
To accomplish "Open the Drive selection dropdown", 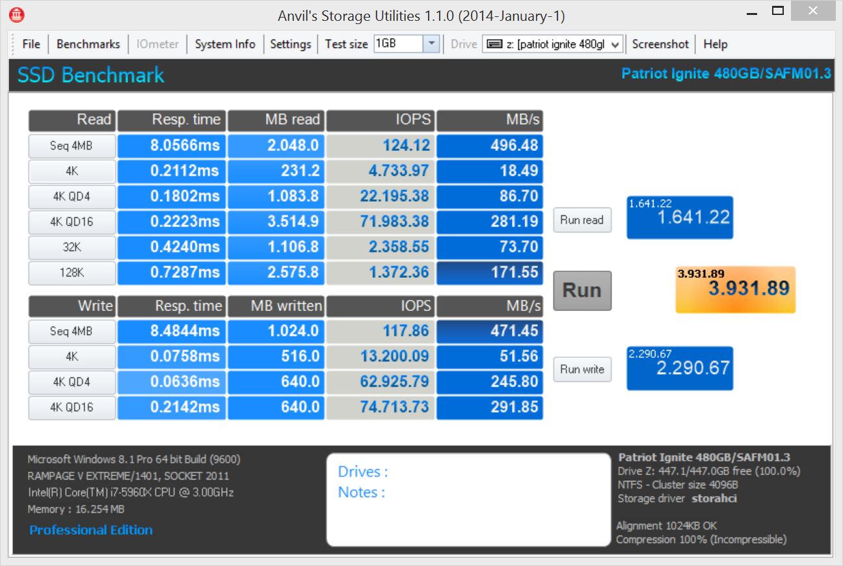I will [x=615, y=44].
